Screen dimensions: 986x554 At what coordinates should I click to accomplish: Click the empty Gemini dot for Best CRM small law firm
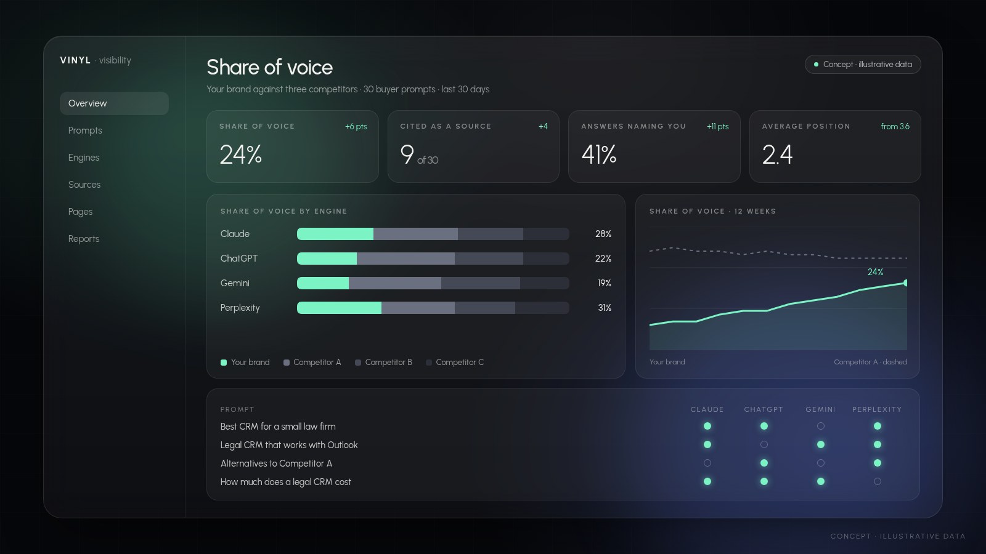(x=821, y=426)
